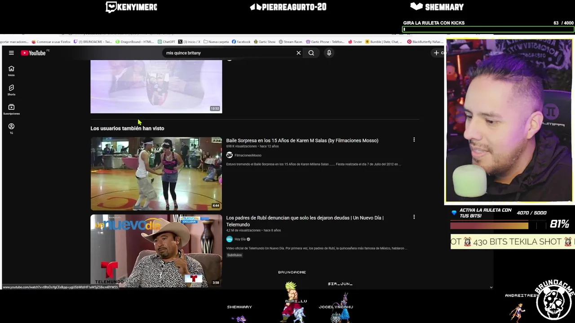Image resolution: width=575 pixels, height=323 pixels.
Task: Open the Nueva carpeta bookmark folder
Action: pos(216,42)
